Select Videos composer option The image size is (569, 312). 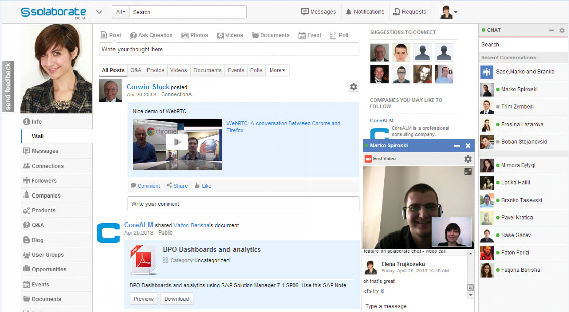pos(230,35)
